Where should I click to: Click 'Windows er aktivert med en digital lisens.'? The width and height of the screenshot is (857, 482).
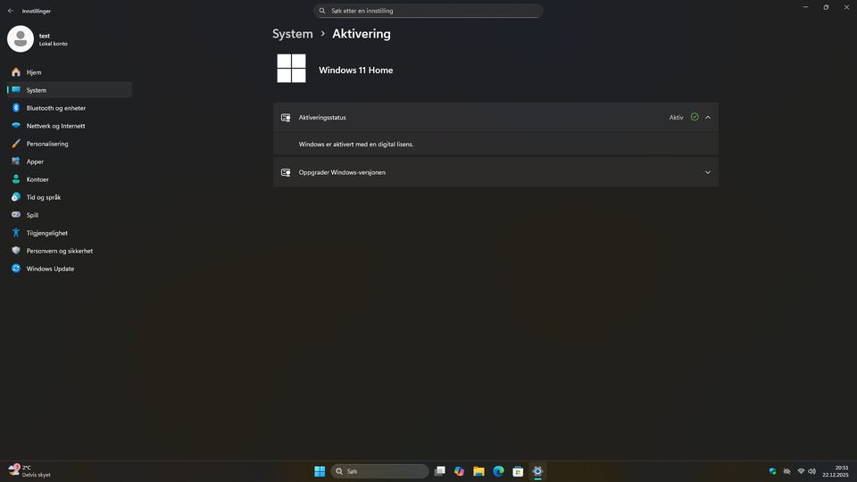tap(356, 145)
